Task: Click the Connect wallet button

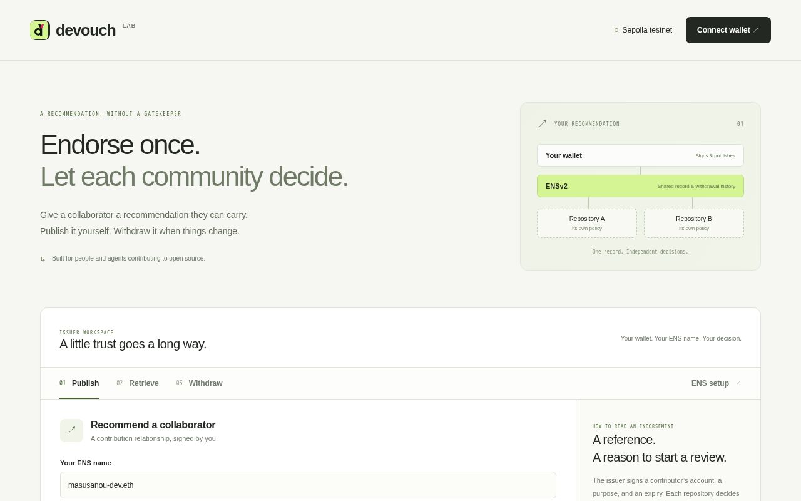Action: [x=728, y=30]
